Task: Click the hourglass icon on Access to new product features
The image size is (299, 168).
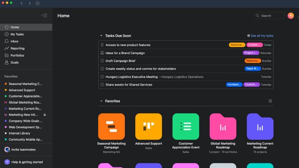Action: click(102, 45)
